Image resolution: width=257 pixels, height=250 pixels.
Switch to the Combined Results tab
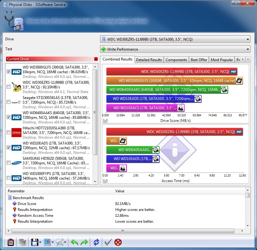click(x=117, y=59)
